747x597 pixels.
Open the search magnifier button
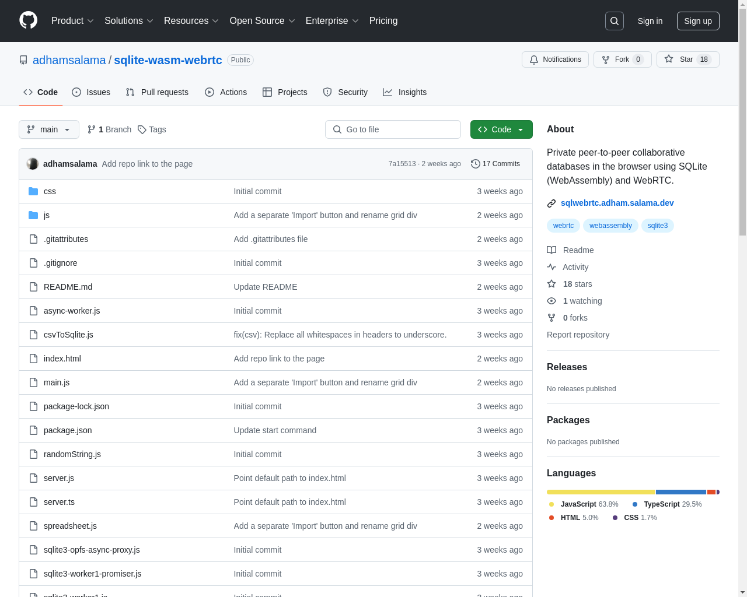point(615,21)
